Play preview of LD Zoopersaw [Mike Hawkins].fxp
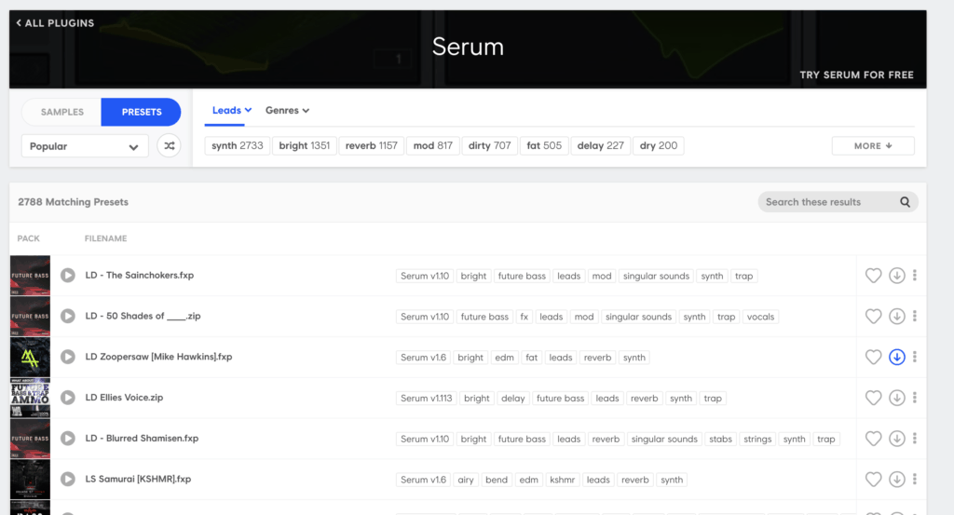Screen dimensions: 954x515 [67, 357]
